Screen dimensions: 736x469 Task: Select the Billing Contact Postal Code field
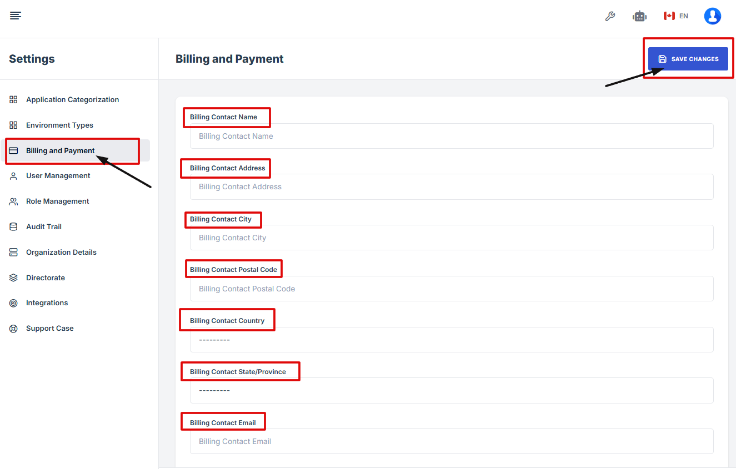[x=451, y=289]
